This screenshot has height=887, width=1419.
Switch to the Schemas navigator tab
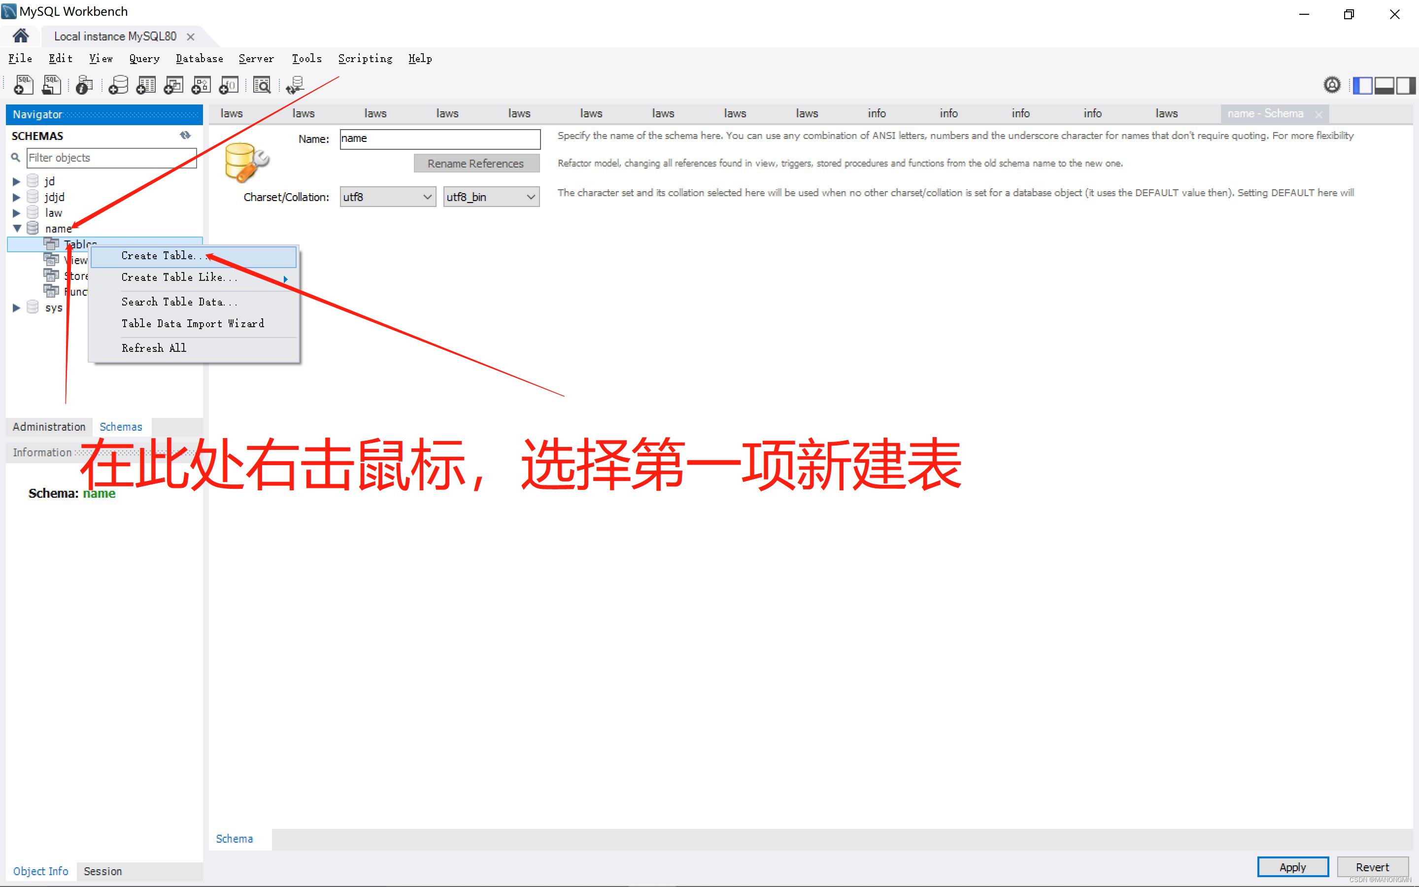(x=121, y=426)
